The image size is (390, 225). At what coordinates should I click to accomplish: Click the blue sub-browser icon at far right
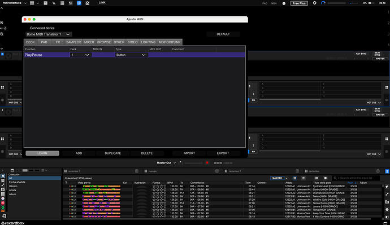click(387, 171)
